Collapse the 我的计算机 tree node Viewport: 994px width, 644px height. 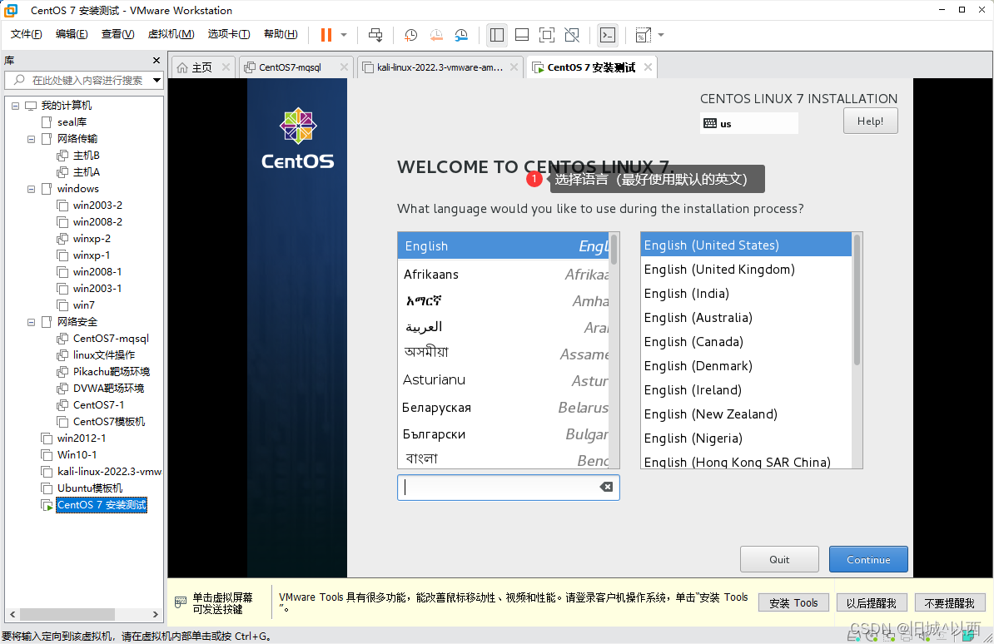pos(15,106)
